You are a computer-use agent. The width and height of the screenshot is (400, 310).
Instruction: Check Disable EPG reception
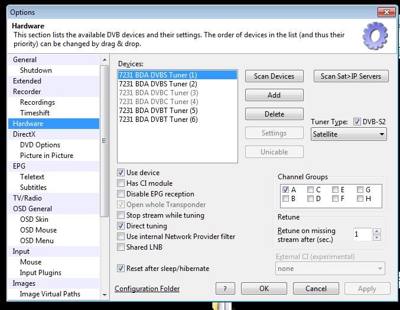click(x=121, y=194)
